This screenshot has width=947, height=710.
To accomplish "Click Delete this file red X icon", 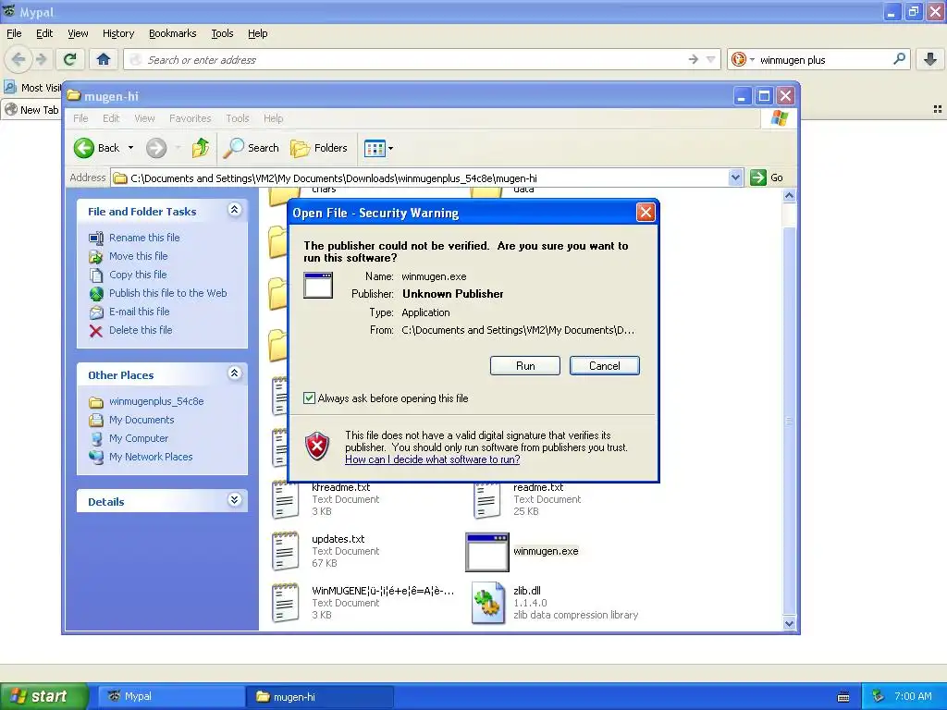I will click(x=96, y=331).
